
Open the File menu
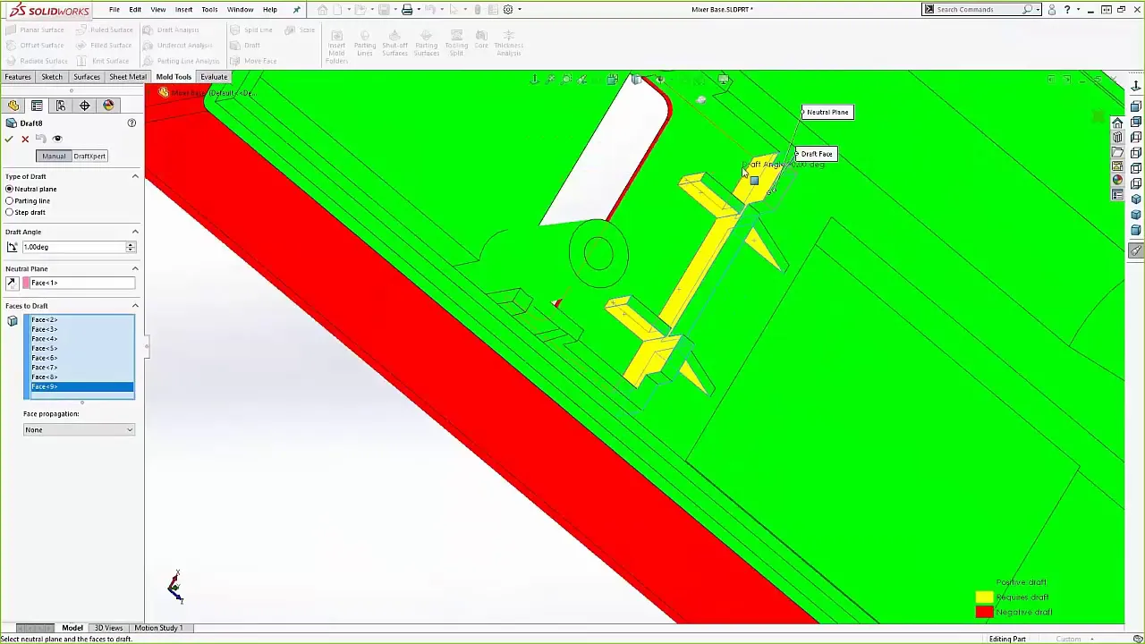[x=114, y=9]
